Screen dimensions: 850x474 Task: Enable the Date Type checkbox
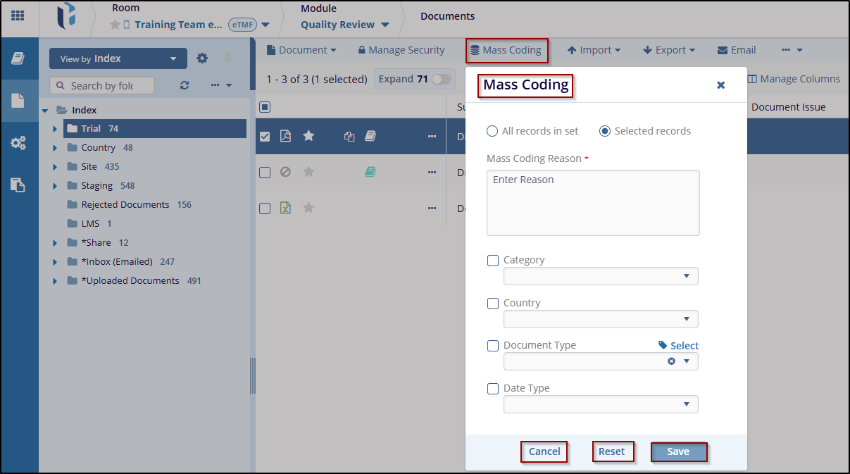[x=493, y=389]
